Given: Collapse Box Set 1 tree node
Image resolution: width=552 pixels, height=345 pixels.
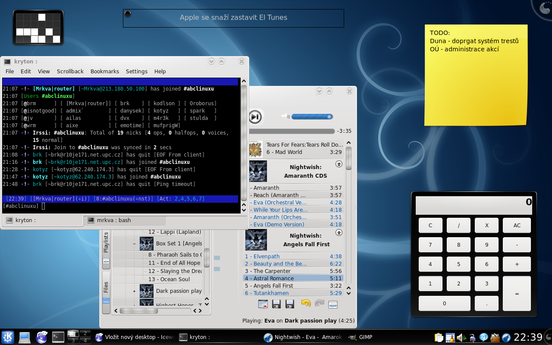Looking at the screenshot, I should (135, 244).
